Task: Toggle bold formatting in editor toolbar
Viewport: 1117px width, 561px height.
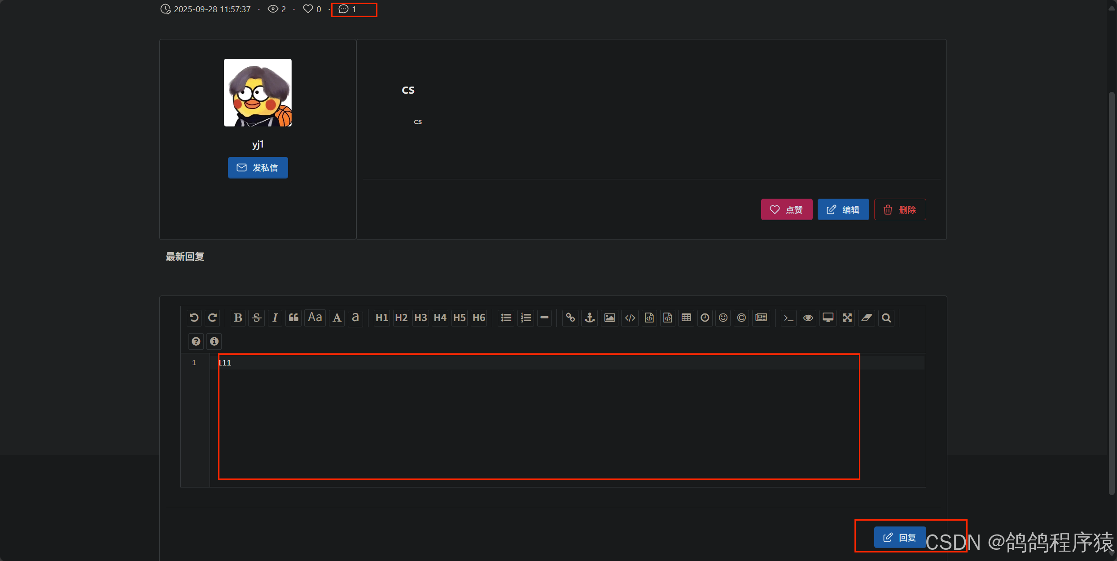Action: (238, 318)
